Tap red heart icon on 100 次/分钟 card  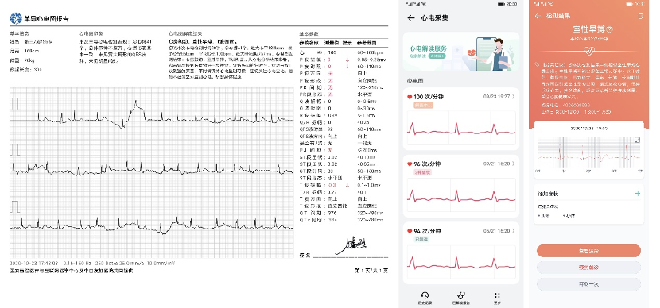[410, 97]
